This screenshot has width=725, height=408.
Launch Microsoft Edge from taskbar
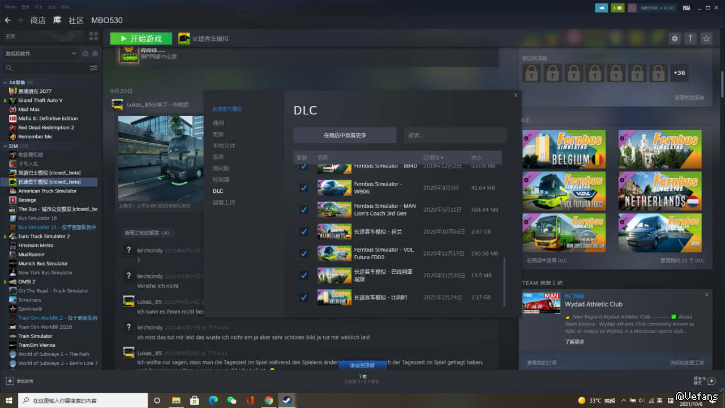[213, 400]
